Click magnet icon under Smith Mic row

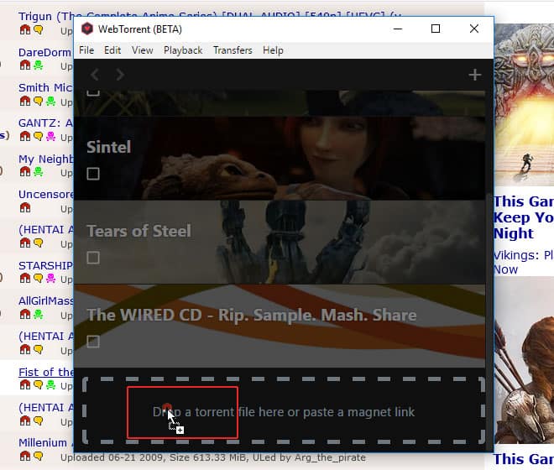25,101
